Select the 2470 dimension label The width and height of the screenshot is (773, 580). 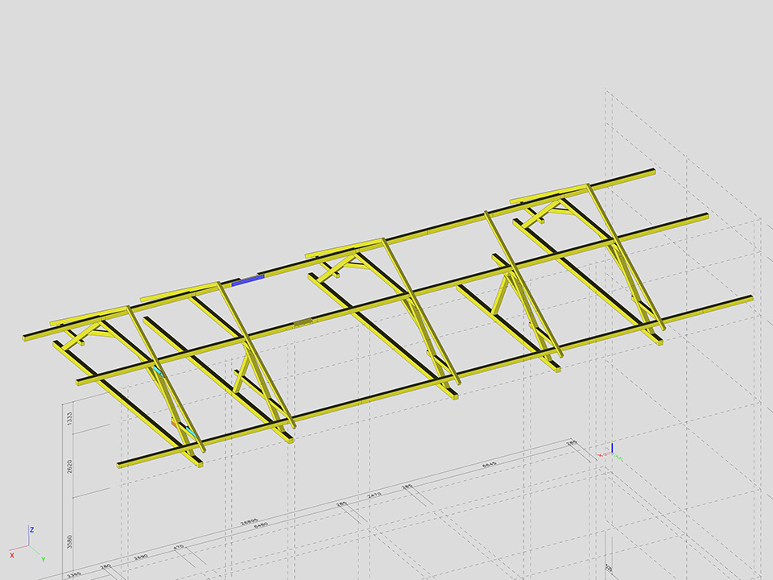tap(374, 496)
